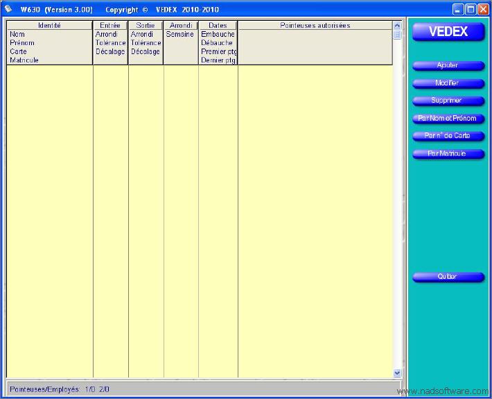
Task: Click the Sortie column header
Action: tap(146, 26)
